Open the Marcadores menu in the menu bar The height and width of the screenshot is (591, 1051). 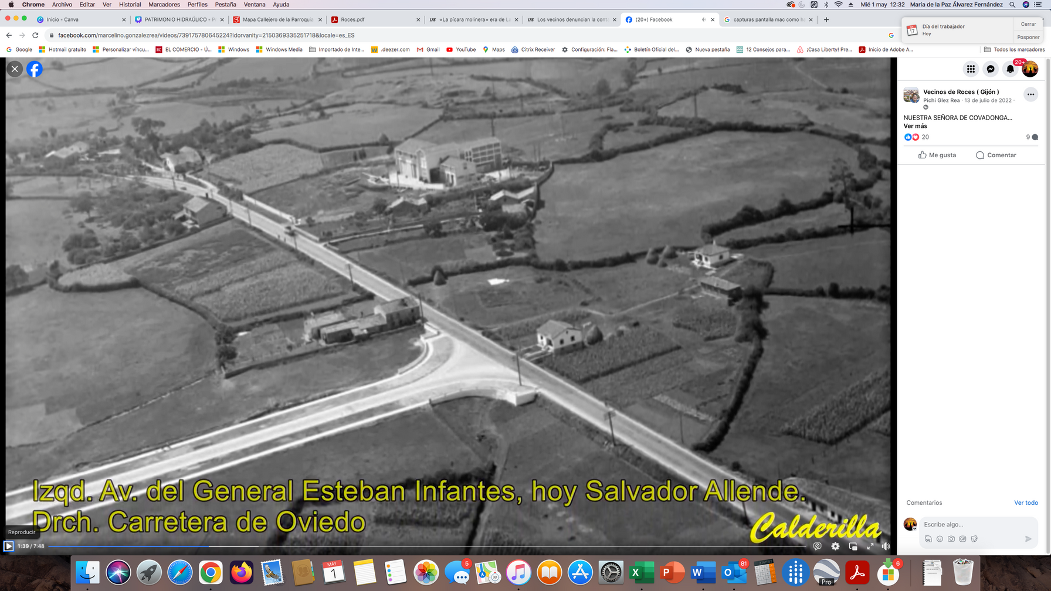tap(164, 5)
